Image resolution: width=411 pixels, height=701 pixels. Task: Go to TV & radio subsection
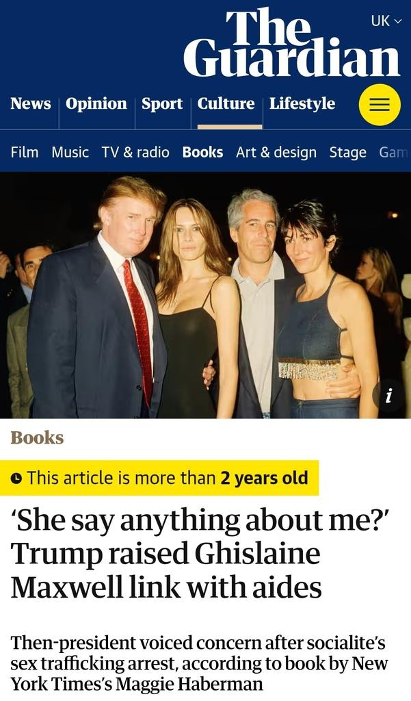[135, 153]
